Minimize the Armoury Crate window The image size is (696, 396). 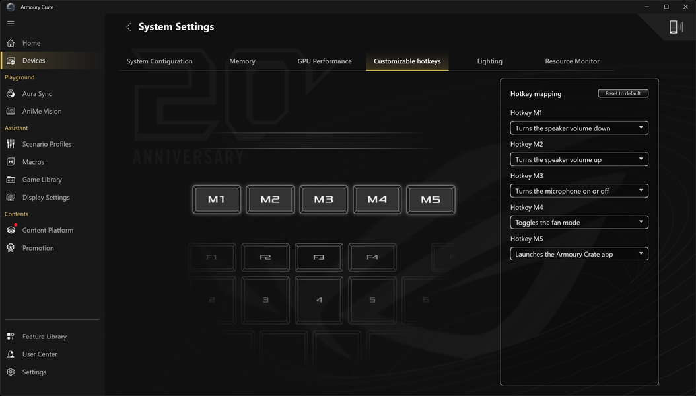tap(646, 7)
